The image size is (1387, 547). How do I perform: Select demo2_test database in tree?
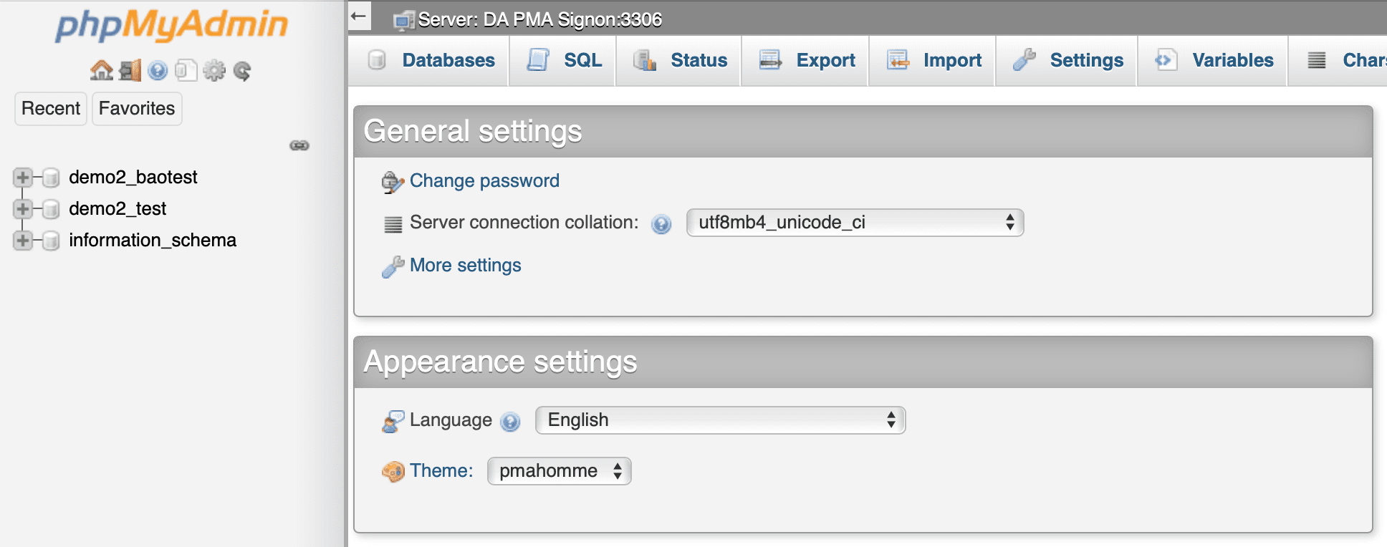tap(117, 209)
